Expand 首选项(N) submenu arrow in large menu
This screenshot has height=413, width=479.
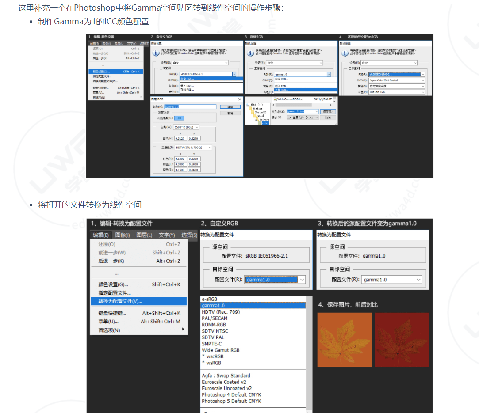tap(183, 329)
